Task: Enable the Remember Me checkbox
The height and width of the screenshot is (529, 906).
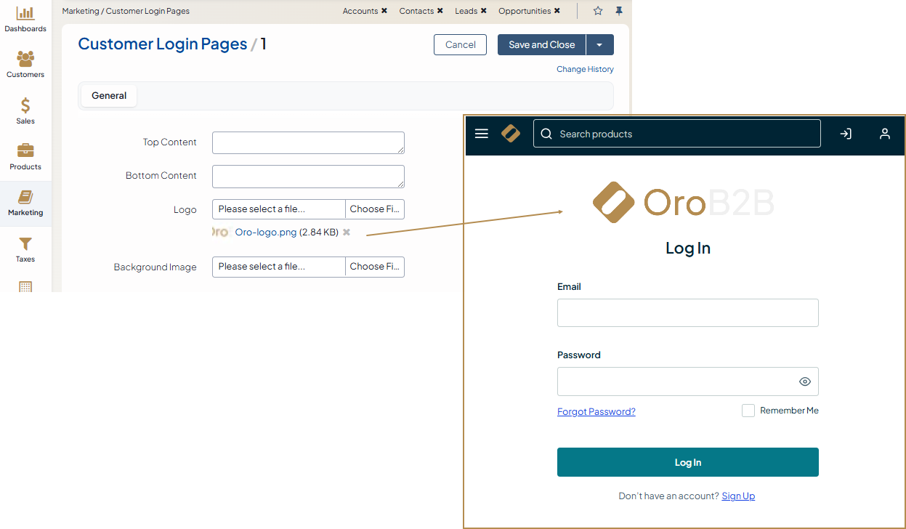Action: (748, 411)
